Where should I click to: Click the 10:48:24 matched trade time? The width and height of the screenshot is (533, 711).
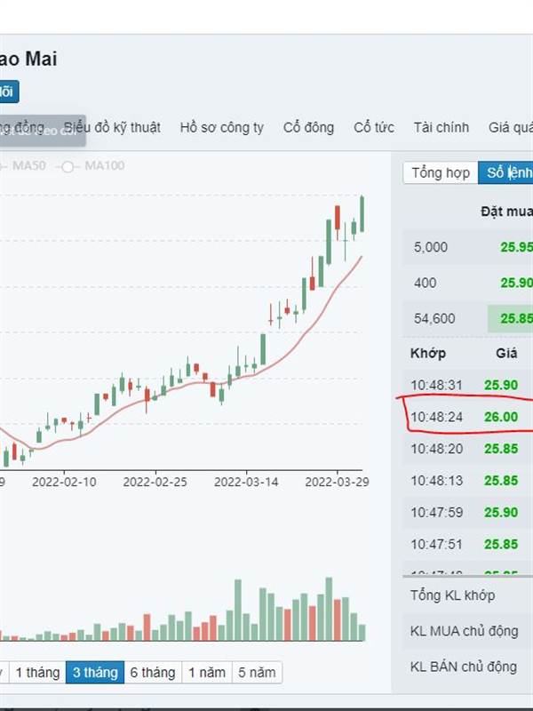436,417
